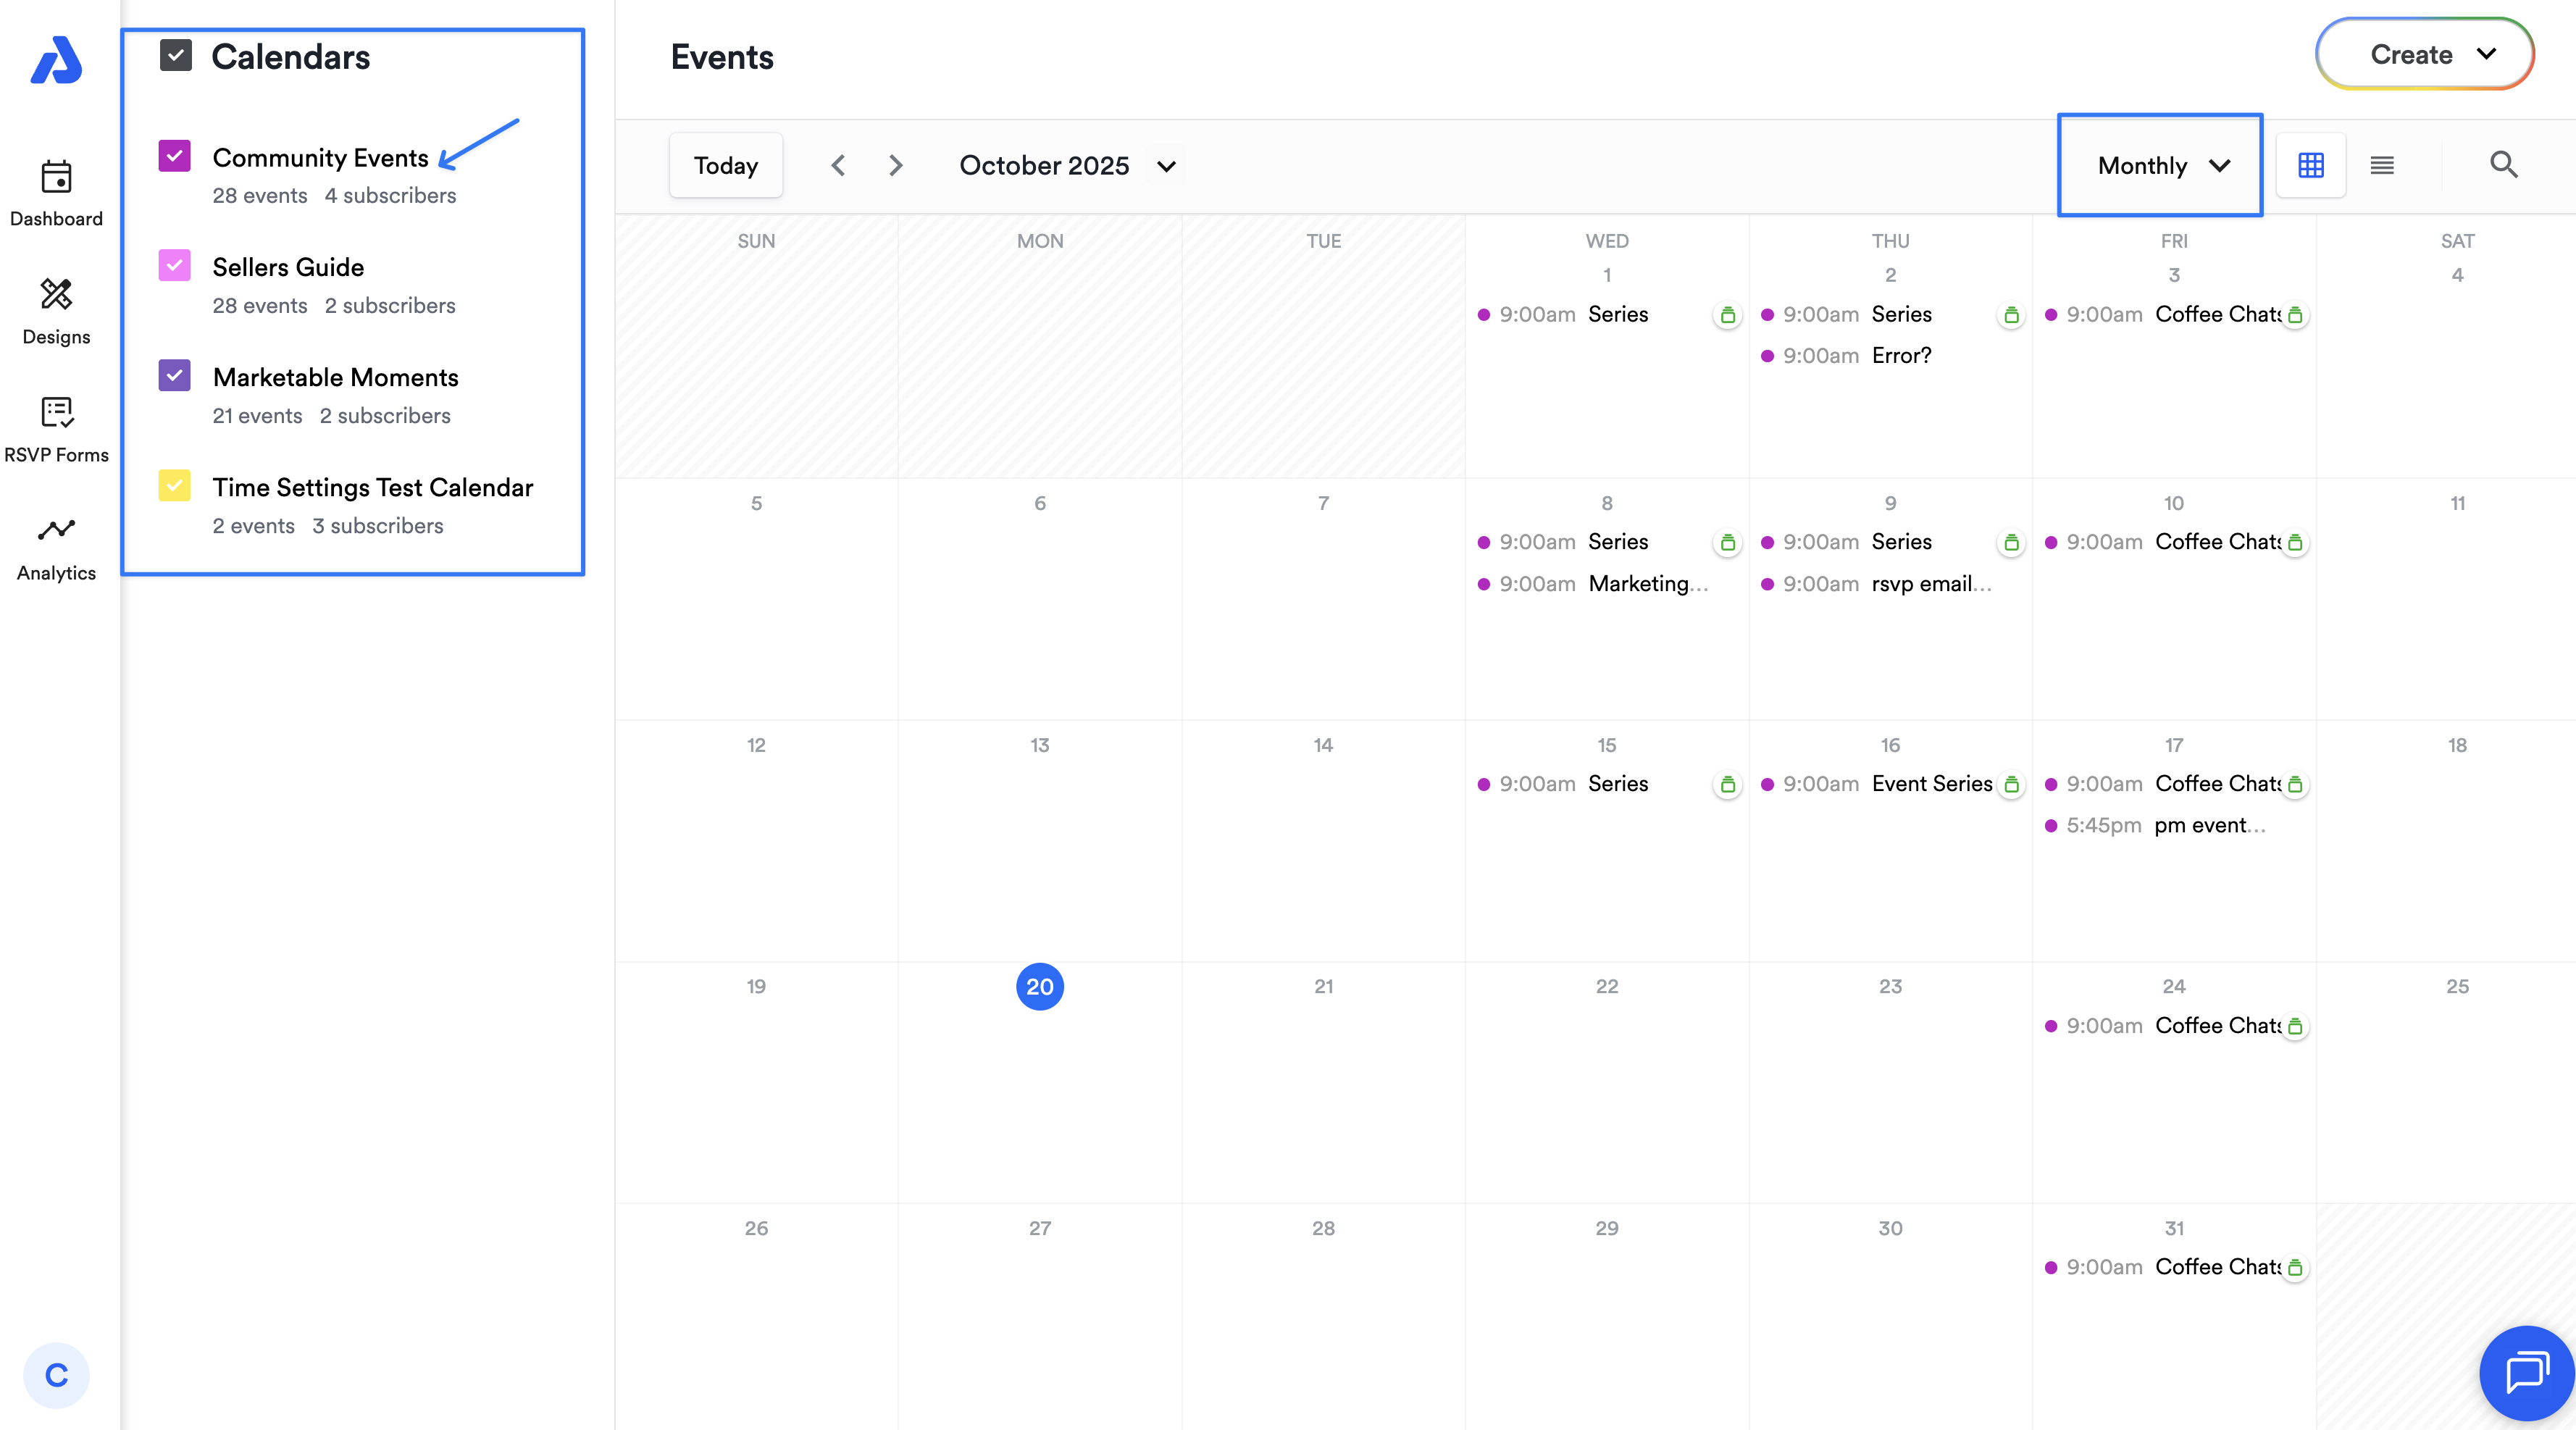The height and width of the screenshot is (1430, 2576).
Task: Go to the previous month arrow
Action: tap(838, 165)
